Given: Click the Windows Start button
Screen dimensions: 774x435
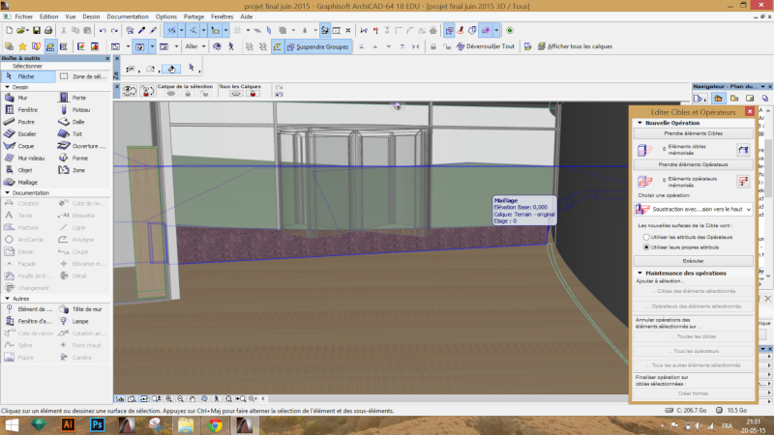Looking at the screenshot, I should (x=11, y=424).
